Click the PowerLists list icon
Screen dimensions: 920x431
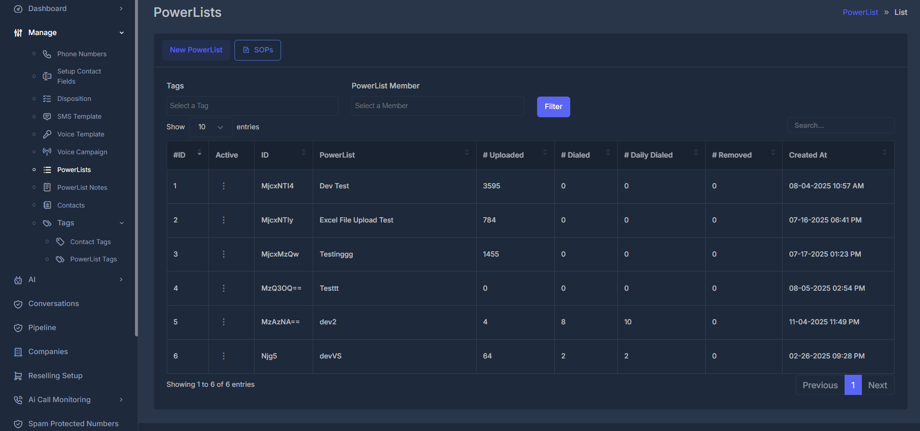[x=47, y=170]
